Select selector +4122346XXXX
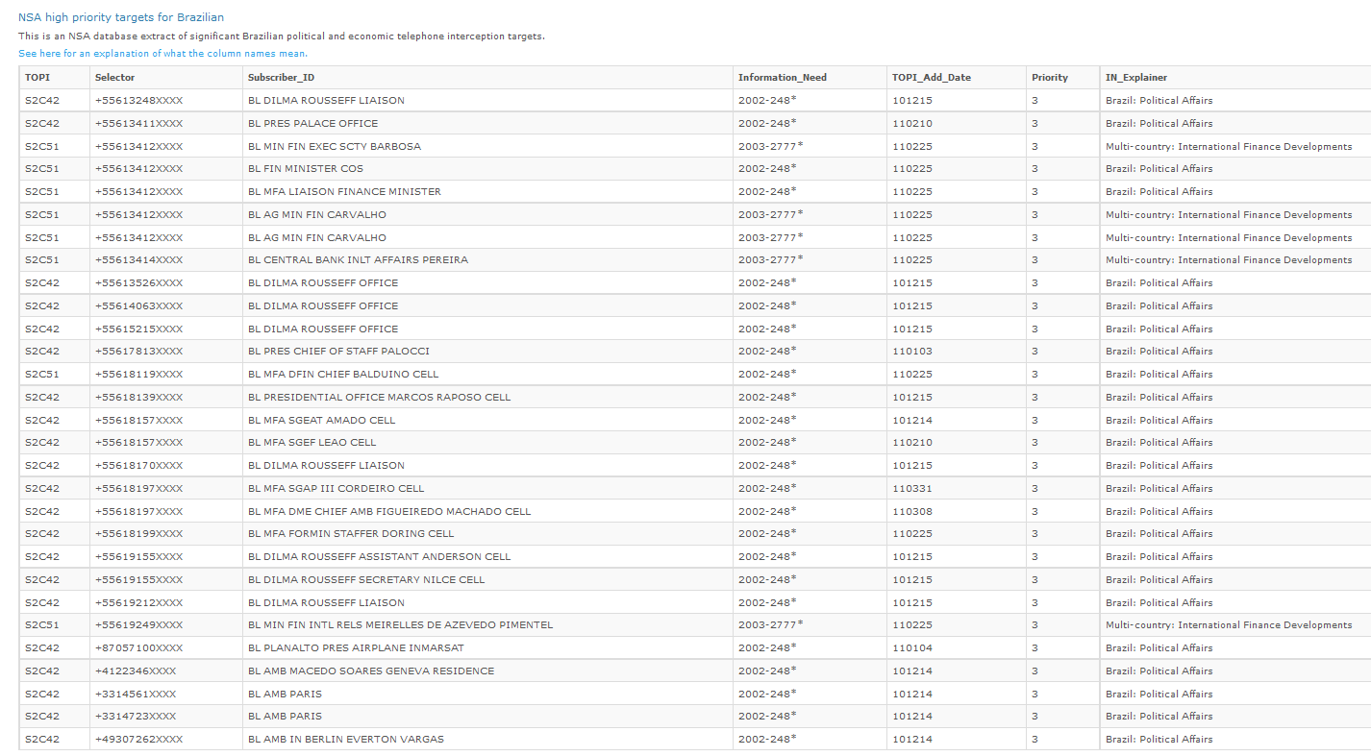Image resolution: width=1371 pixels, height=756 pixels. click(x=164, y=671)
